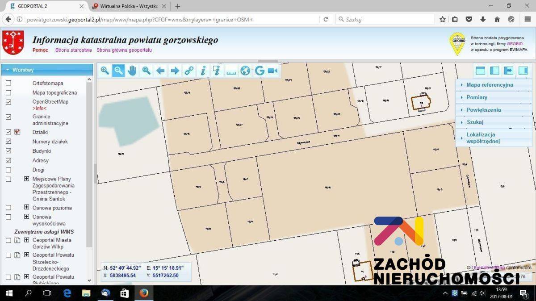Open the Pomoc link
Image resolution: width=536 pixels, height=301 pixels.
point(40,50)
